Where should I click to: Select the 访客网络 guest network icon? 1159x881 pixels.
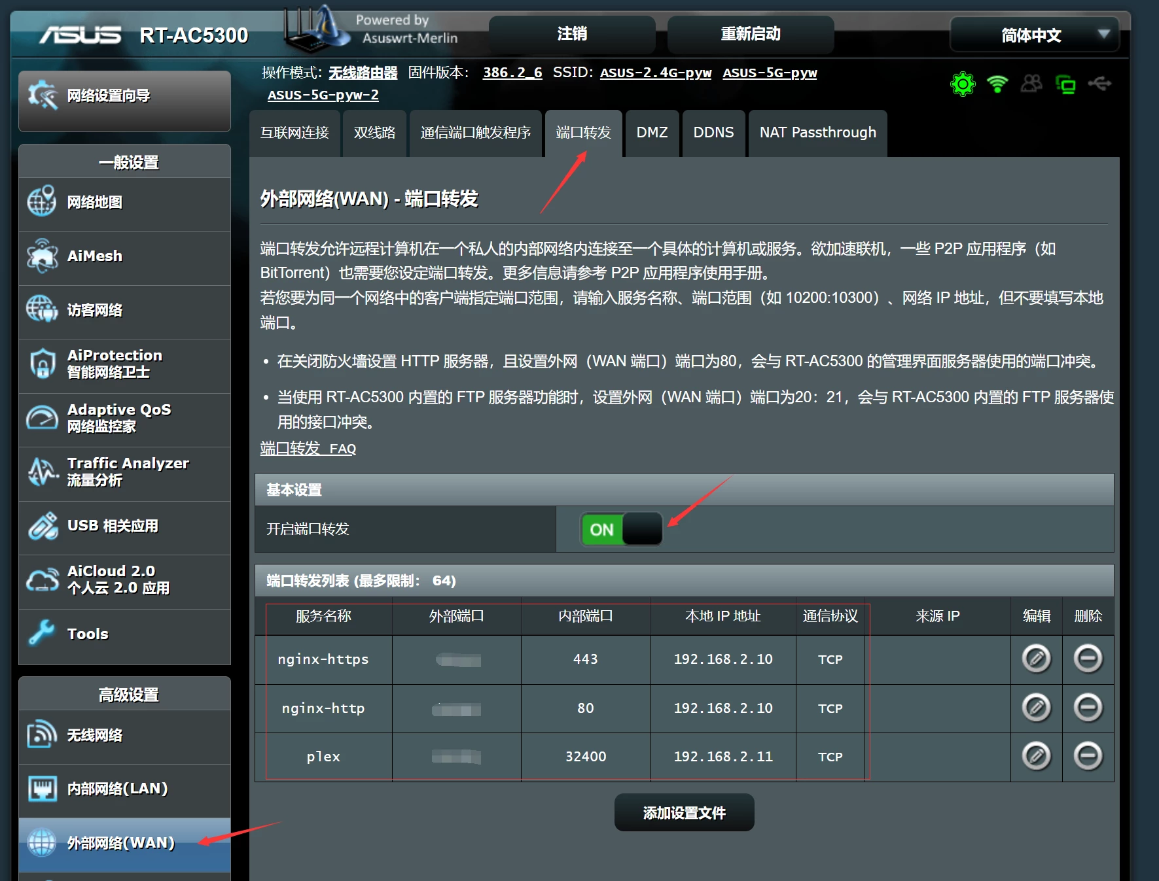pos(42,309)
